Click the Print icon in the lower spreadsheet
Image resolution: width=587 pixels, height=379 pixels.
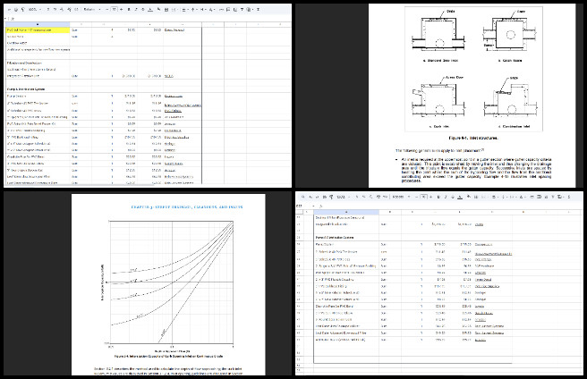pyautogui.click(x=324, y=197)
